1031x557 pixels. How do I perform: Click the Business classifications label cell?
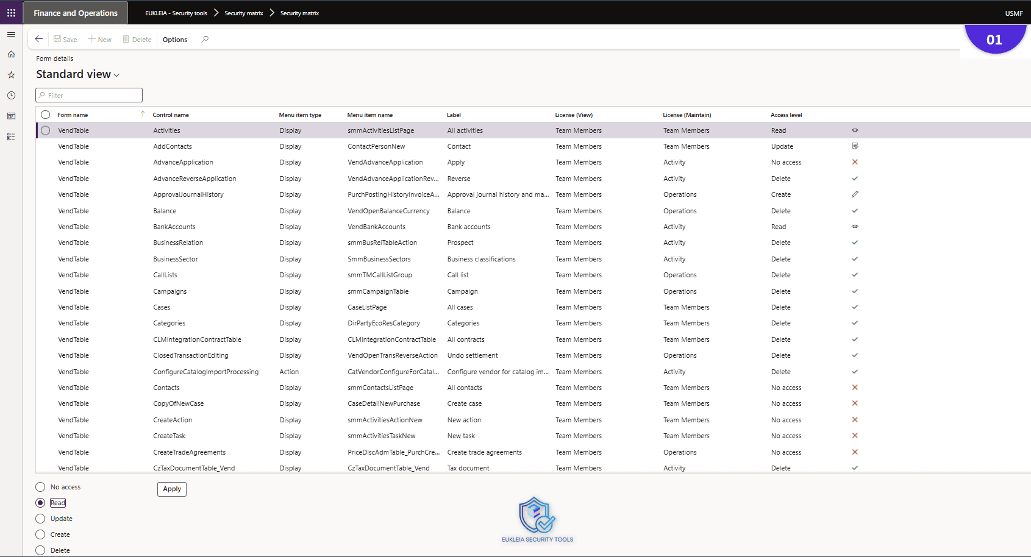[482, 259]
